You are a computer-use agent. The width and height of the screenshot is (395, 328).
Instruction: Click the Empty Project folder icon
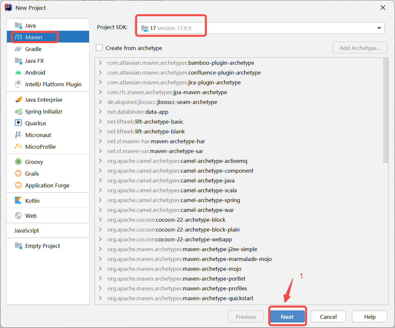point(18,246)
